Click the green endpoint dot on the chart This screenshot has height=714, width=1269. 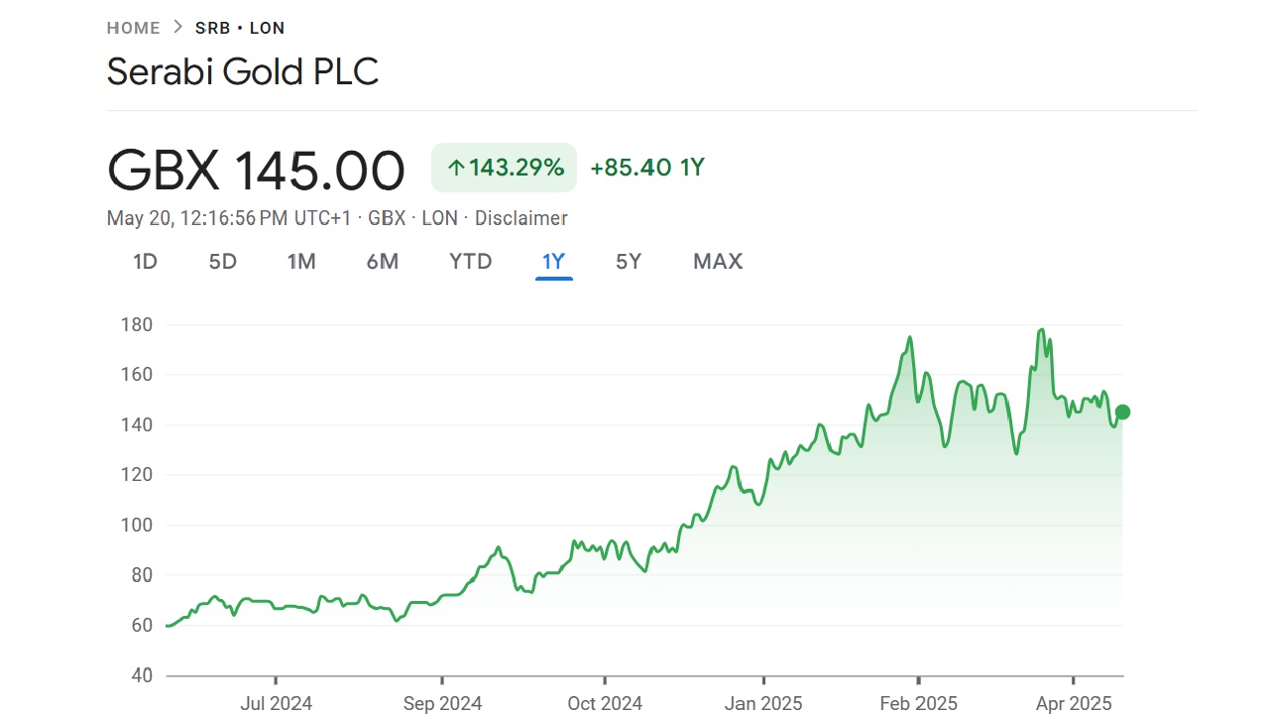coord(1121,412)
